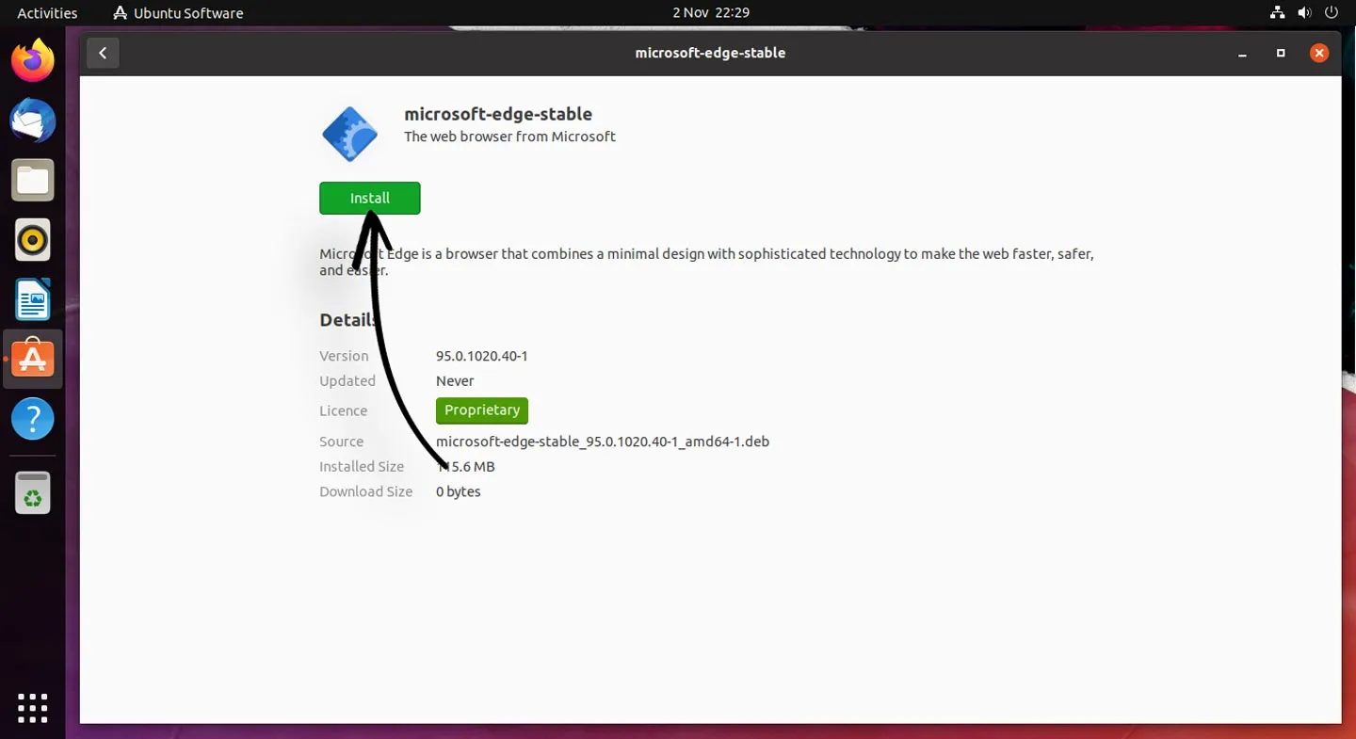Open the Files application in the dock
The width and height of the screenshot is (1356, 739).
tap(32, 179)
